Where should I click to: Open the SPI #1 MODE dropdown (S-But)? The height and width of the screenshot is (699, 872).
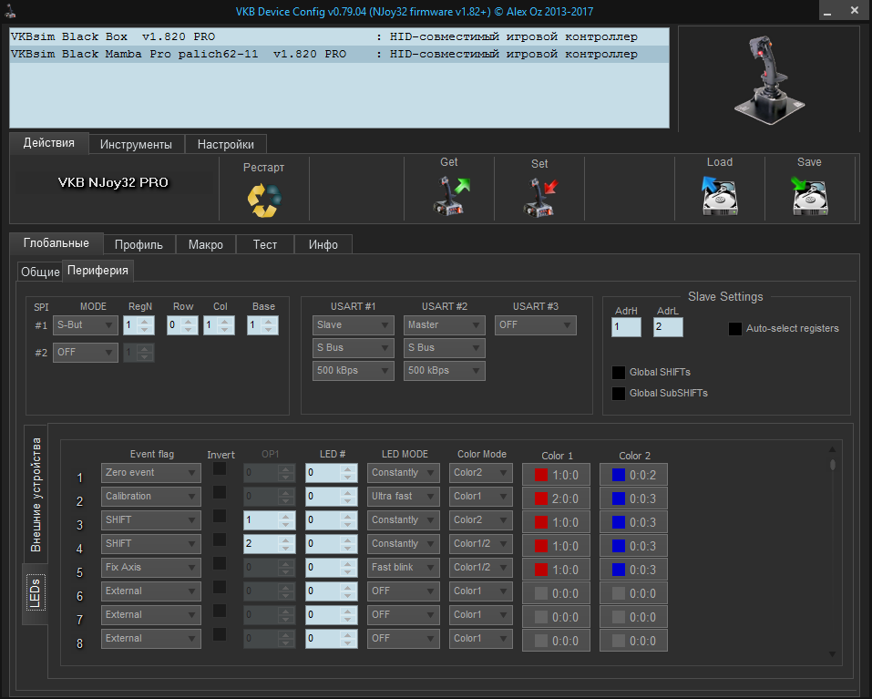click(85, 325)
